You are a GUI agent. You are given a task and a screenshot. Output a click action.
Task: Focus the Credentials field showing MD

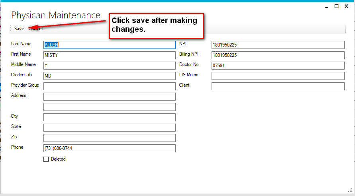[109, 76]
